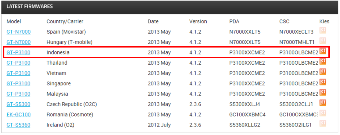Select the Romania (Cosmote) cell
Viewport: 340px width, 135px height.
[x=70, y=115]
